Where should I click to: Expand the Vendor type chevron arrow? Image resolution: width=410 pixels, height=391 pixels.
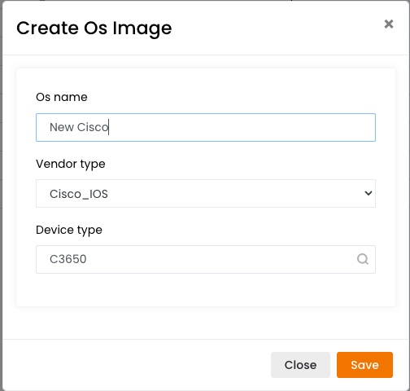368,193
